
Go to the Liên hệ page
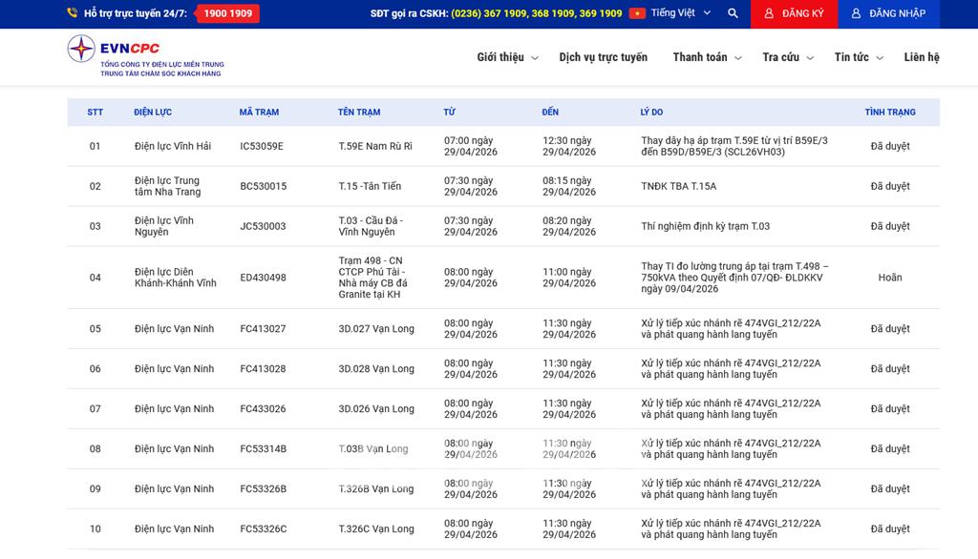921,57
